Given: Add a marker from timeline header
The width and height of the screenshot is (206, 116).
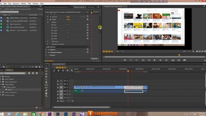Looking at the screenshot, I should [67, 71].
